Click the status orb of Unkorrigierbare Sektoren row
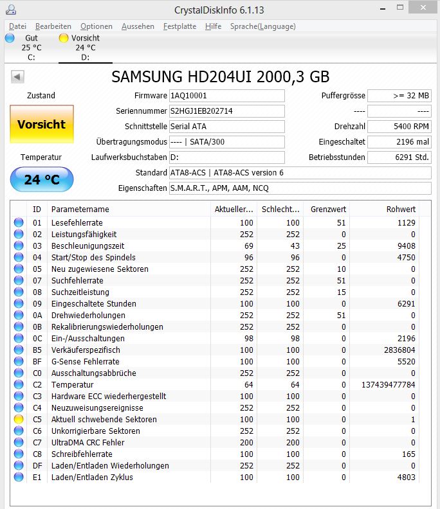Image resolution: width=440 pixels, height=509 pixels. [19, 431]
